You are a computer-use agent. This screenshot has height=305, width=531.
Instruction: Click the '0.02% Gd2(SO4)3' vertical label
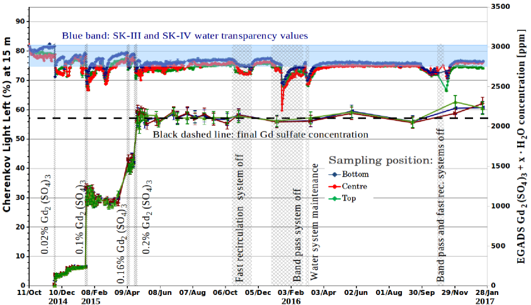click(x=46, y=214)
